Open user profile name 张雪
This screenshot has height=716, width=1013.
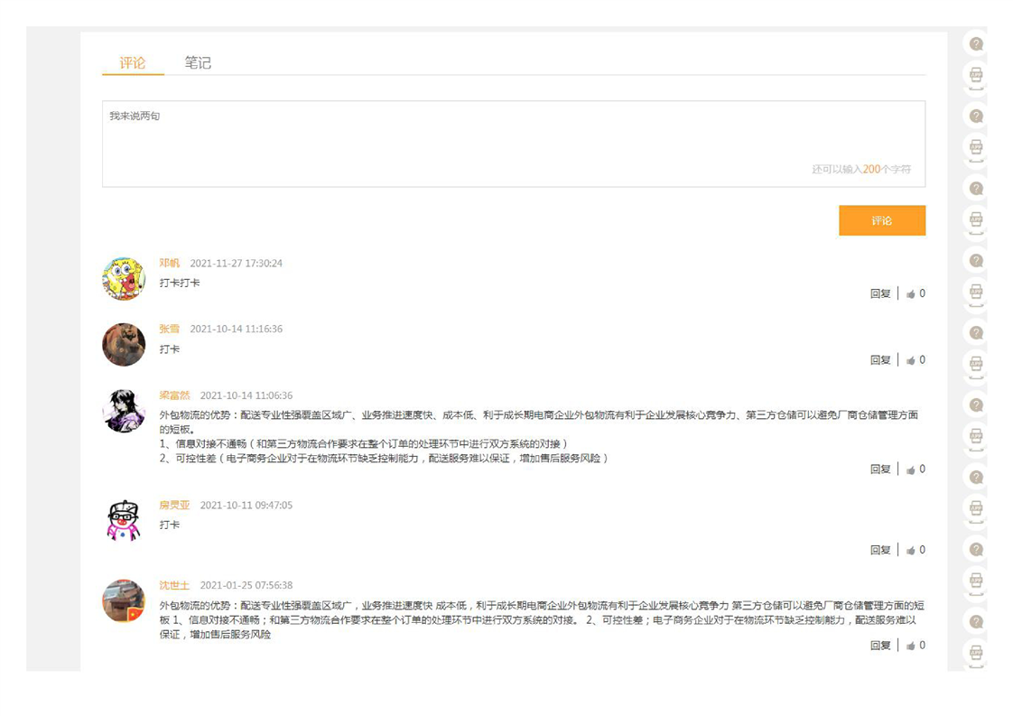pos(170,330)
